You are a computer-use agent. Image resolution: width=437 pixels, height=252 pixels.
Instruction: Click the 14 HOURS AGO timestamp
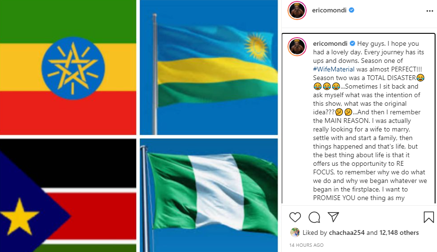pos(306,245)
